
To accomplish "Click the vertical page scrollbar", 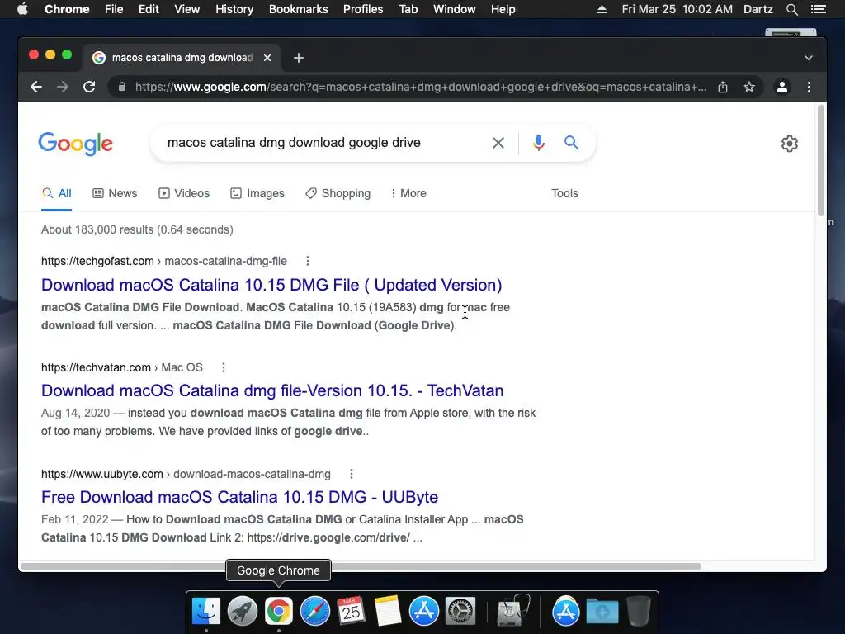I will coord(821,160).
